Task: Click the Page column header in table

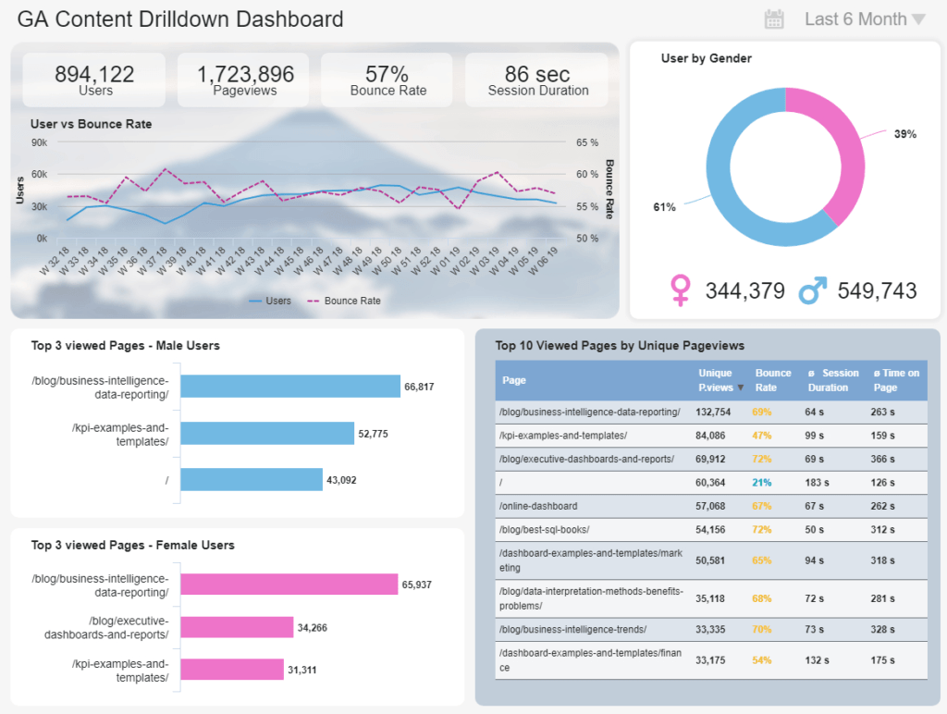Action: click(x=514, y=380)
